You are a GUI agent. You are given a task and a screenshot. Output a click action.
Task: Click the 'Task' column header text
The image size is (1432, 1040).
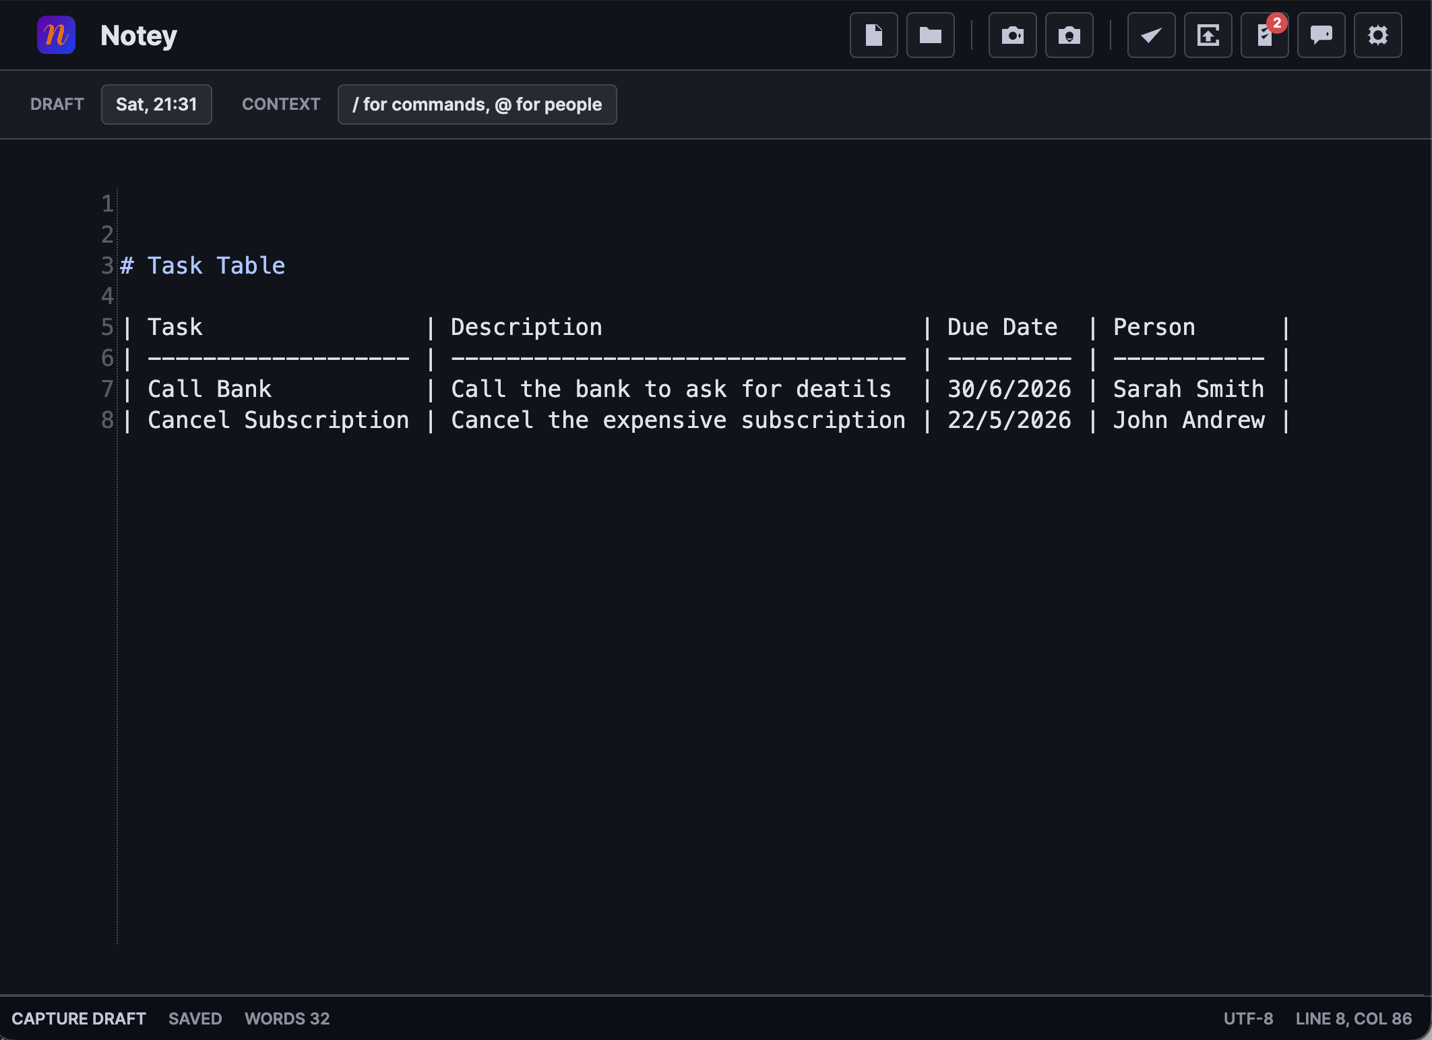[x=175, y=327]
